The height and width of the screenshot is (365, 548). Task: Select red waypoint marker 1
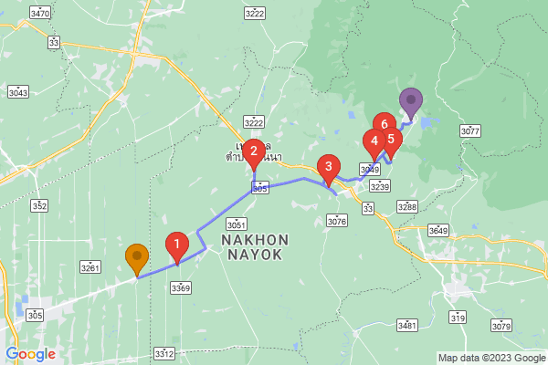tap(177, 248)
